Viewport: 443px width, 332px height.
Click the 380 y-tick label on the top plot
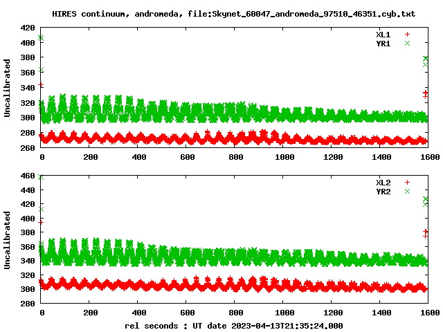tap(28, 57)
